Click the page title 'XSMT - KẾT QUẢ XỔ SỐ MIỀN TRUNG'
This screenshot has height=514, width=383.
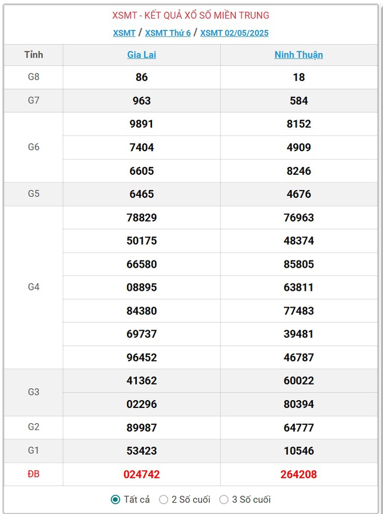pyautogui.click(x=190, y=15)
